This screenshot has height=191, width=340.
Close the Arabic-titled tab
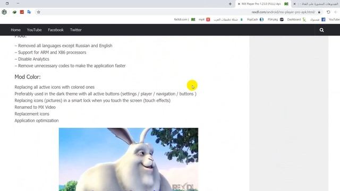point(294,4)
